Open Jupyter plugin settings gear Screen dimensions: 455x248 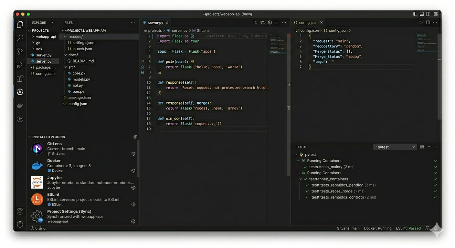coord(133,188)
